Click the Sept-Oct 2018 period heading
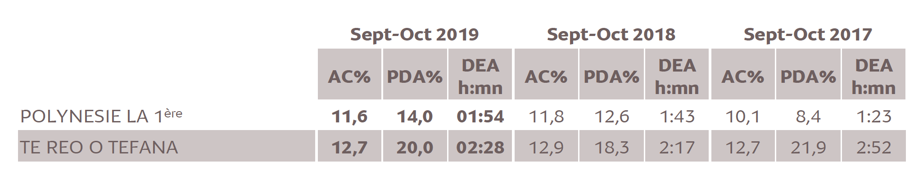This screenshot has height=189, width=923. pyautogui.click(x=611, y=35)
